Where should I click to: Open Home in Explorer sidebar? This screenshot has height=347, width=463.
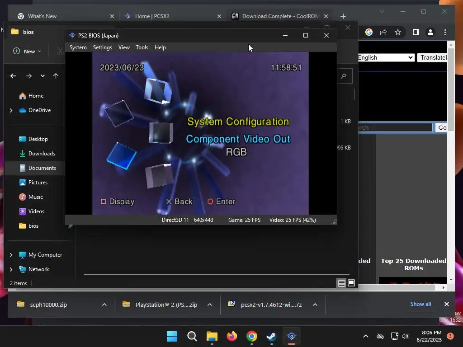(35, 96)
